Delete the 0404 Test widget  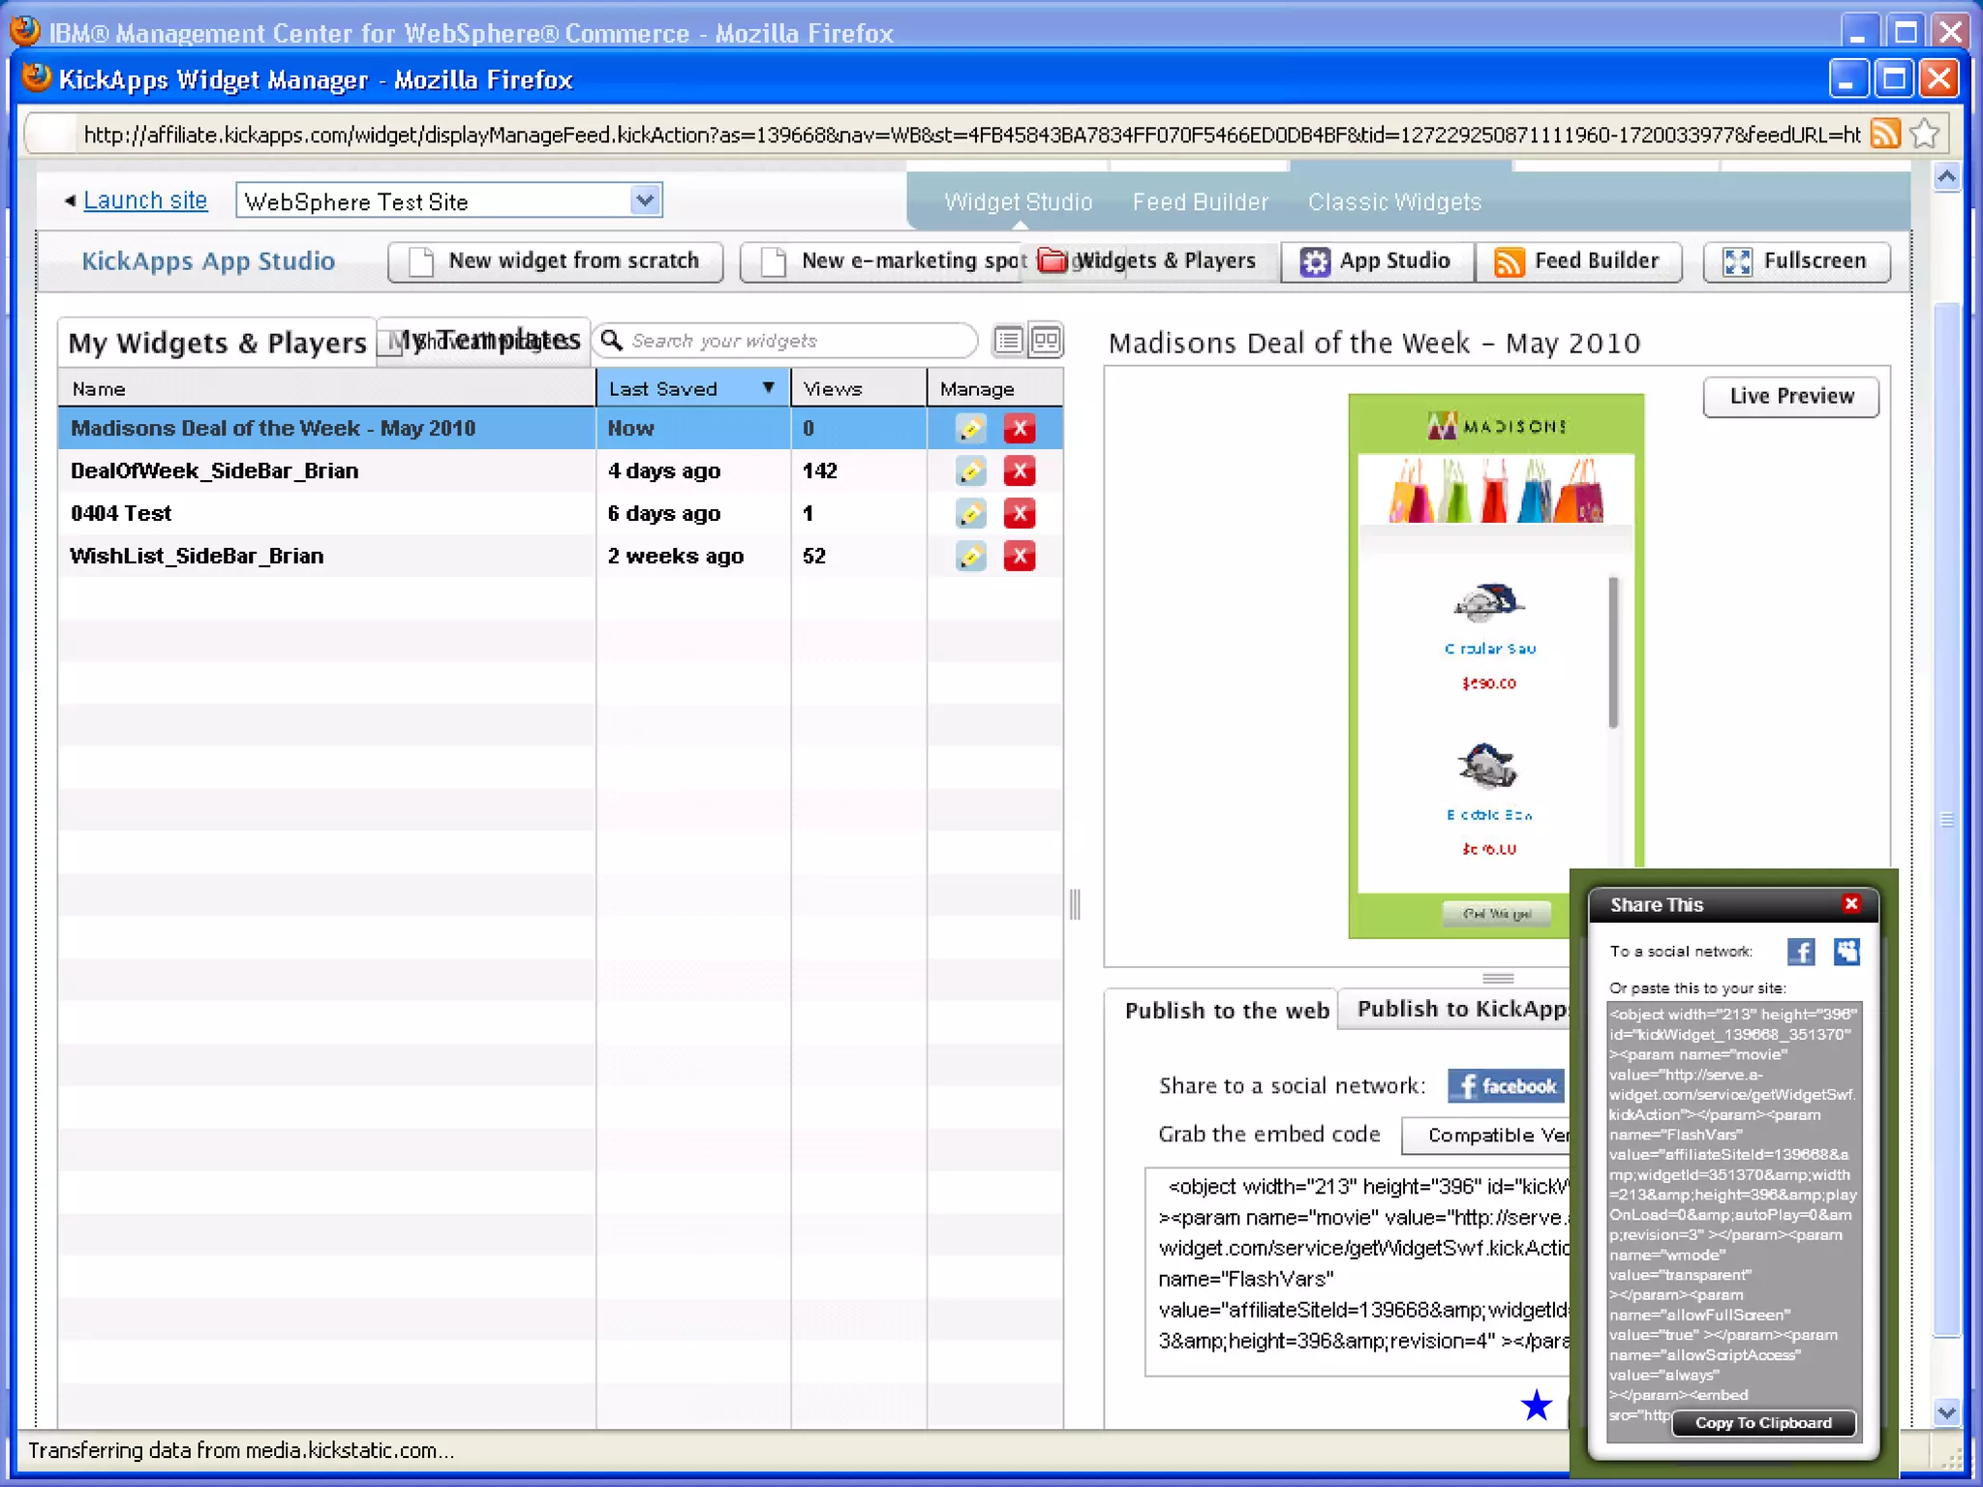coord(1019,514)
